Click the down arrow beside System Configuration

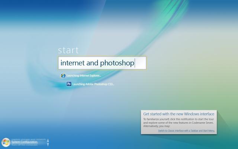point(48,145)
